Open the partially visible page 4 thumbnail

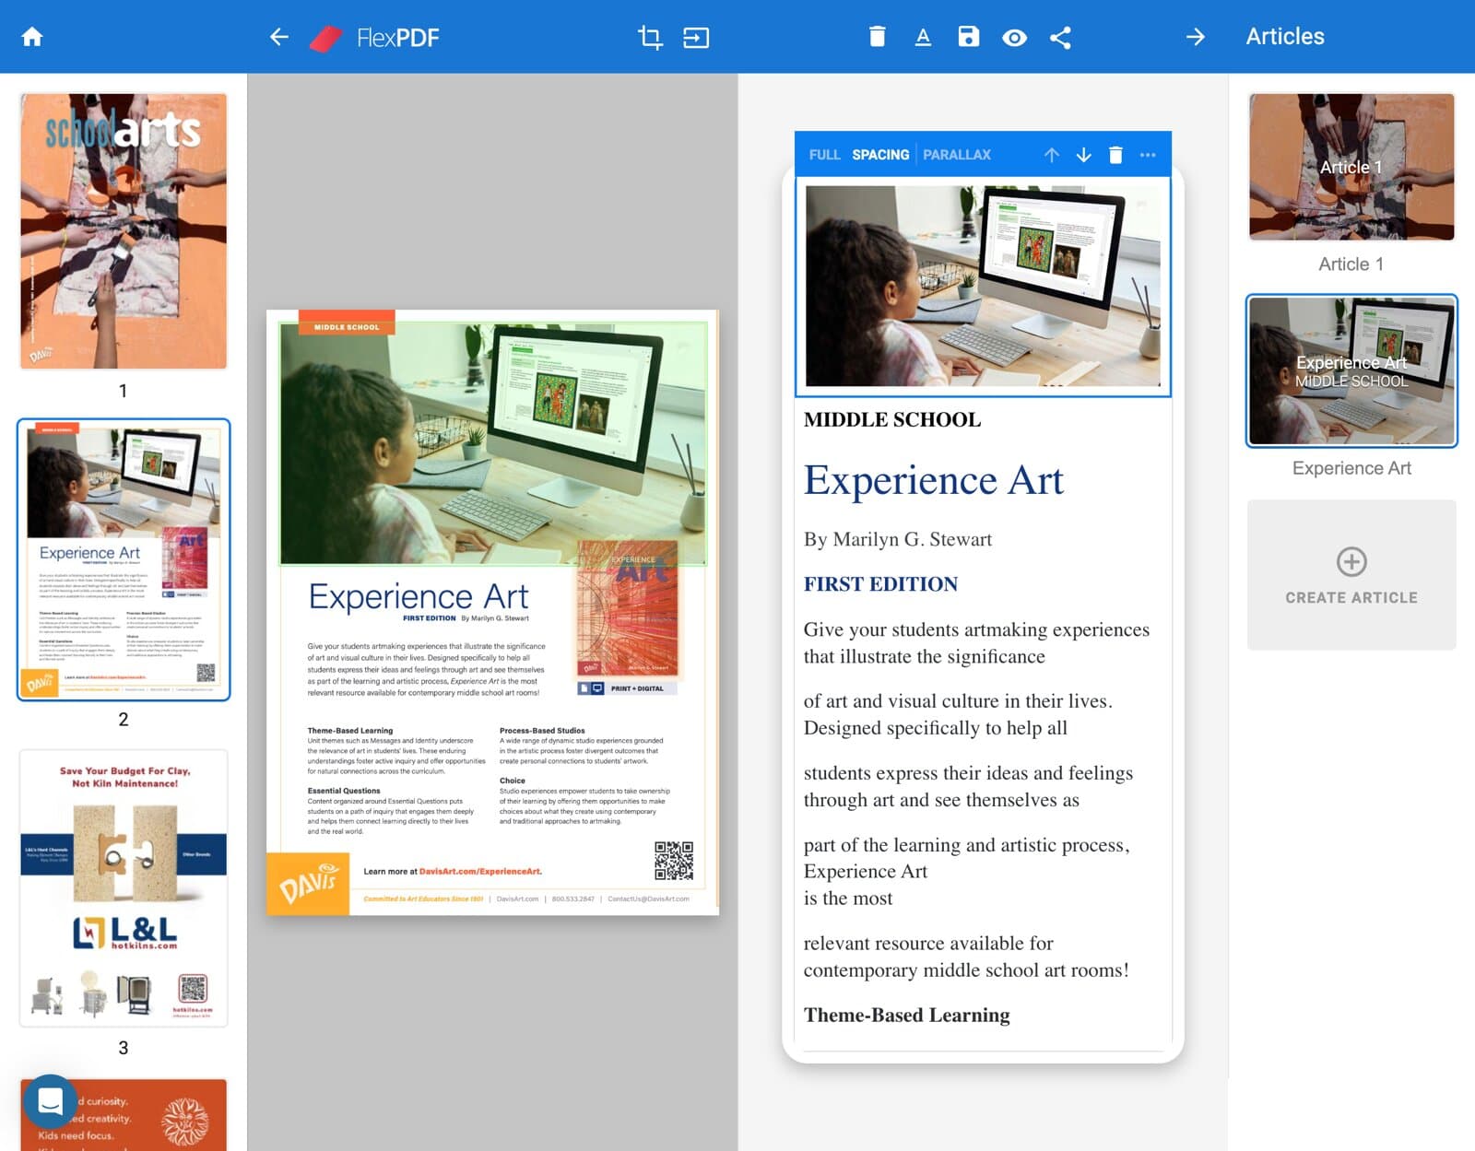click(x=124, y=1115)
